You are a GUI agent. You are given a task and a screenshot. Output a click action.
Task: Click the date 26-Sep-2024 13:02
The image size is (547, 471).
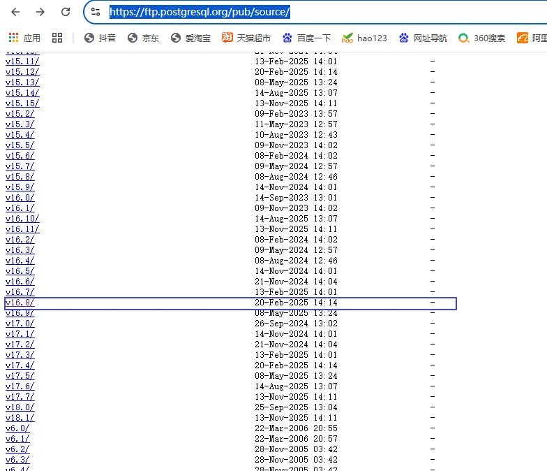pos(296,324)
